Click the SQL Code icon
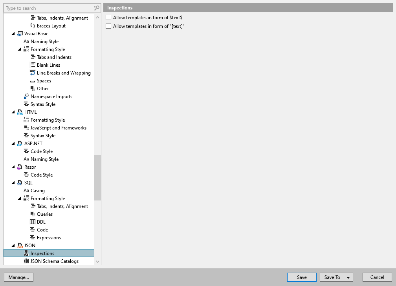The image size is (396, 286). tap(33, 230)
